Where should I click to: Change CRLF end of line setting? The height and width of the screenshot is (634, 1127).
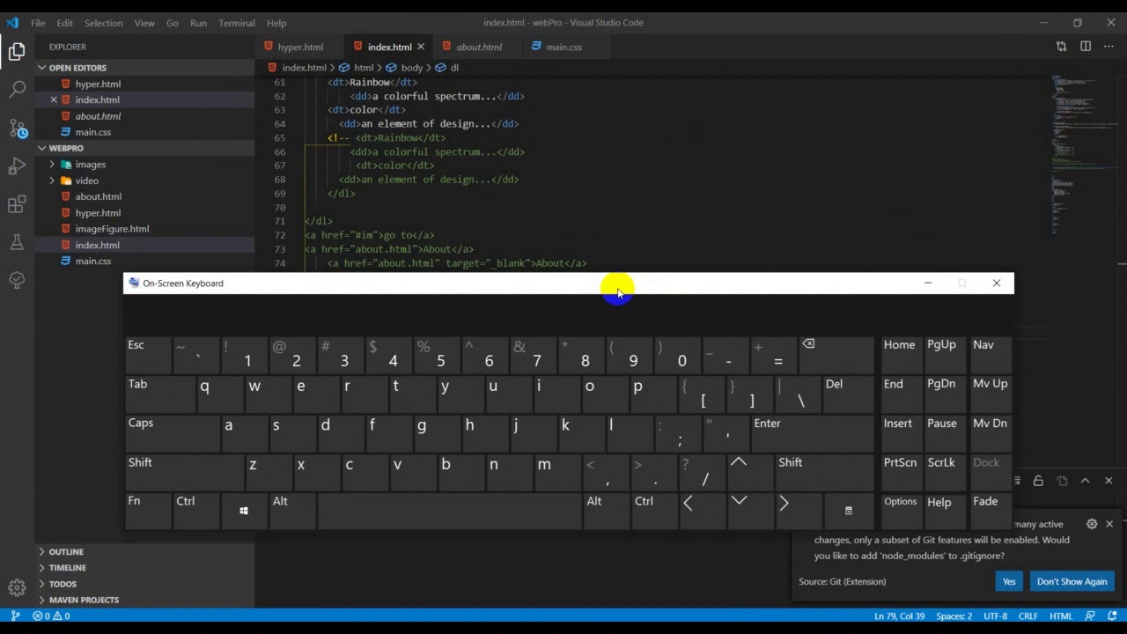[1028, 616]
